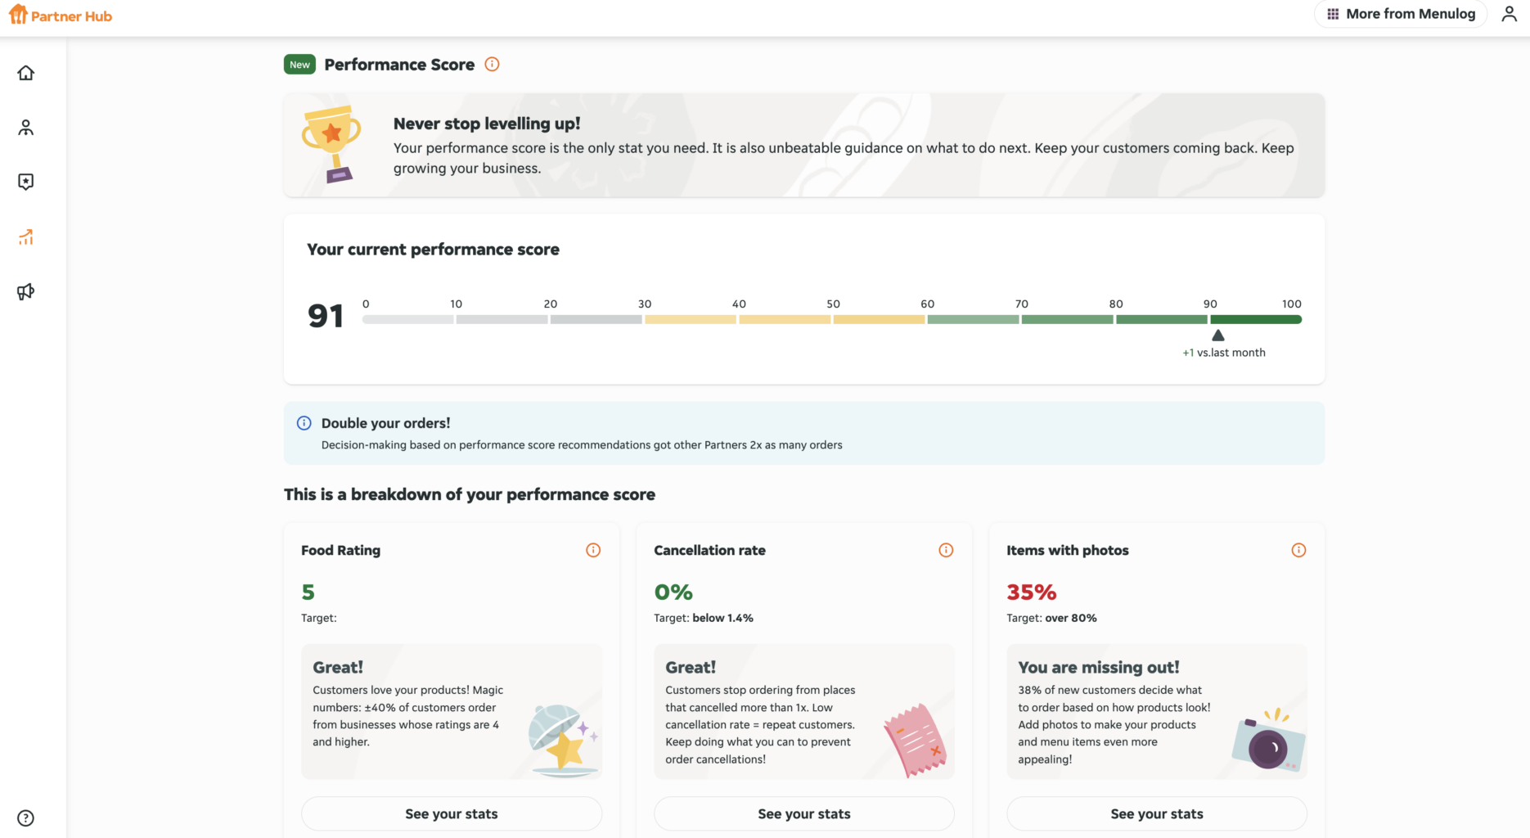Click the Cancellation rate info icon
The image size is (1530, 838).
point(946,550)
